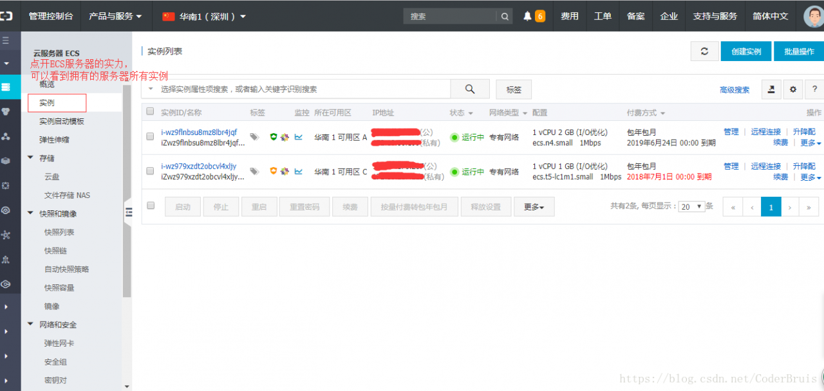Click the search magnifier in top bar
Viewport: 824px width, 391px height.
pyautogui.click(x=505, y=16)
